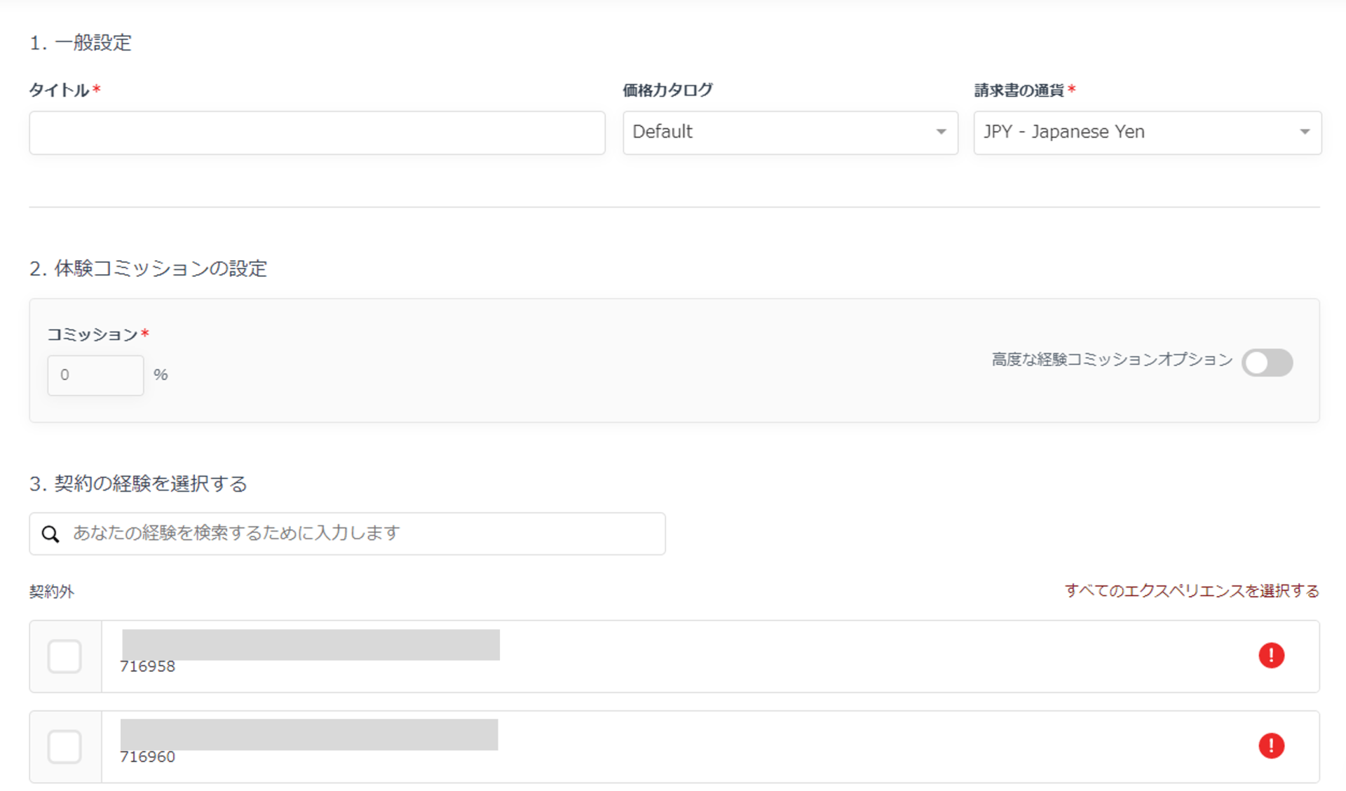The width and height of the screenshot is (1346, 791).
Task: Click the 高度な経験コミッションオプション label text
Action: (1111, 360)
